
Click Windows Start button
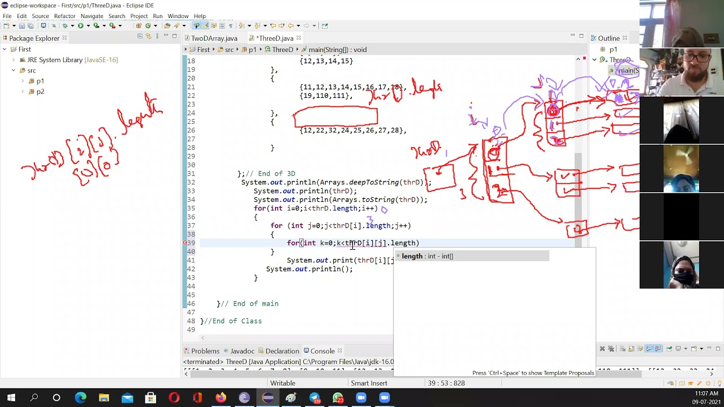point(11,398)
